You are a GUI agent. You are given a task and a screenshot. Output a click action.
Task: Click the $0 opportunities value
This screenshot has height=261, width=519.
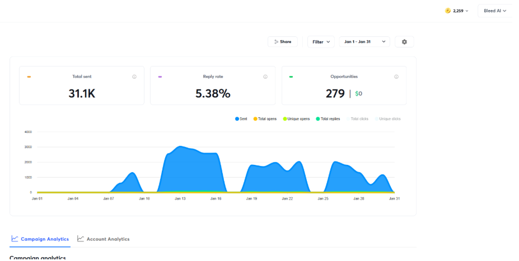358,94
